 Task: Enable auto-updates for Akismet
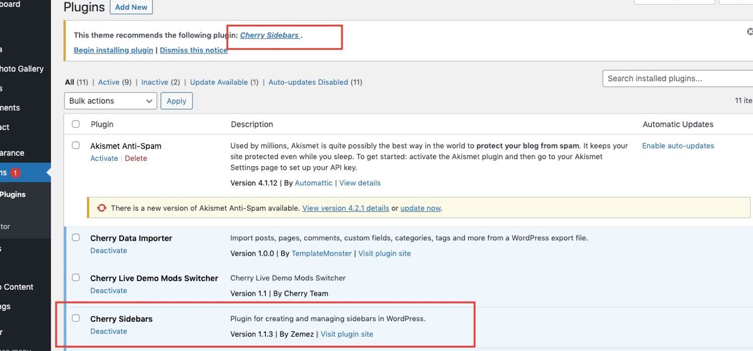(678, 145)
